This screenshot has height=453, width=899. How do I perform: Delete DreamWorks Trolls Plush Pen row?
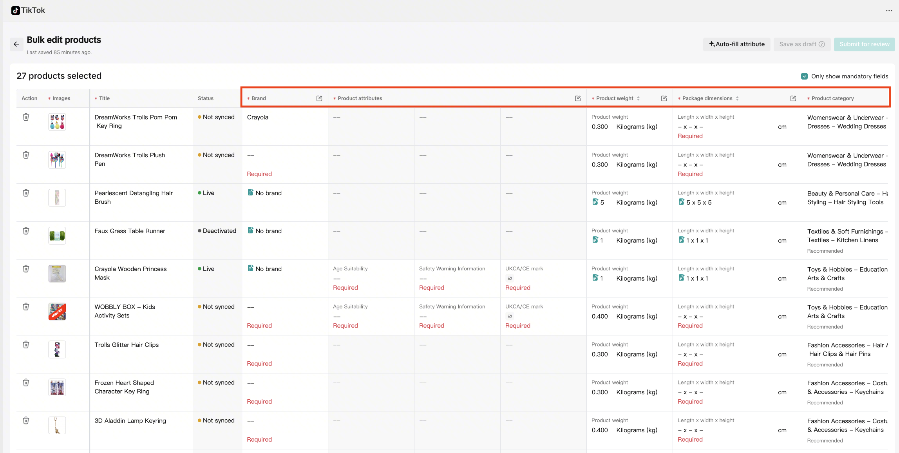coord(26,155)
